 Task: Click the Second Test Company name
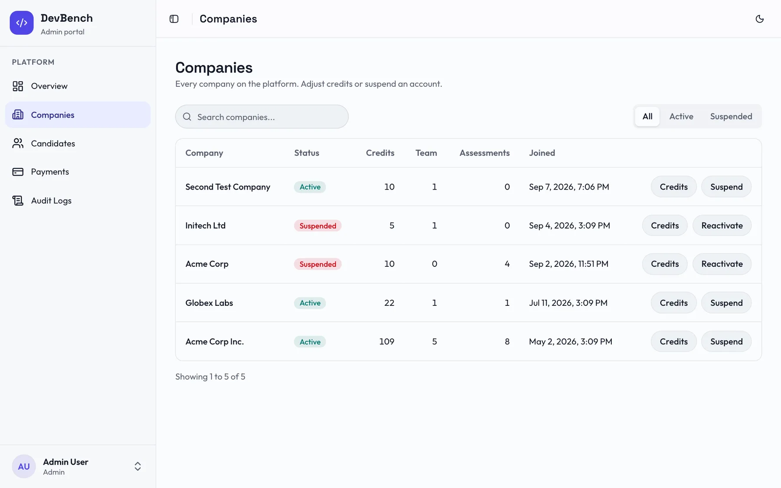tap(228, 187)
